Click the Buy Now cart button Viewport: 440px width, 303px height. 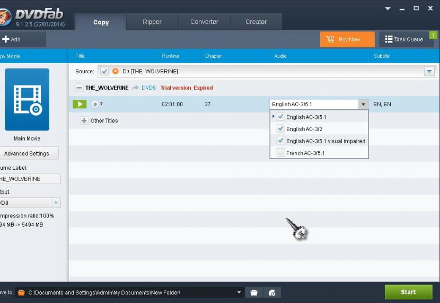(347, 39)
